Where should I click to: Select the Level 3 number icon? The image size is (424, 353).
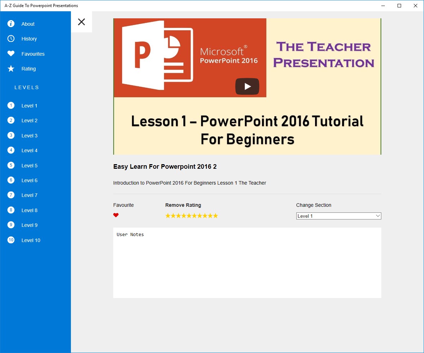(x=11, y=135)
